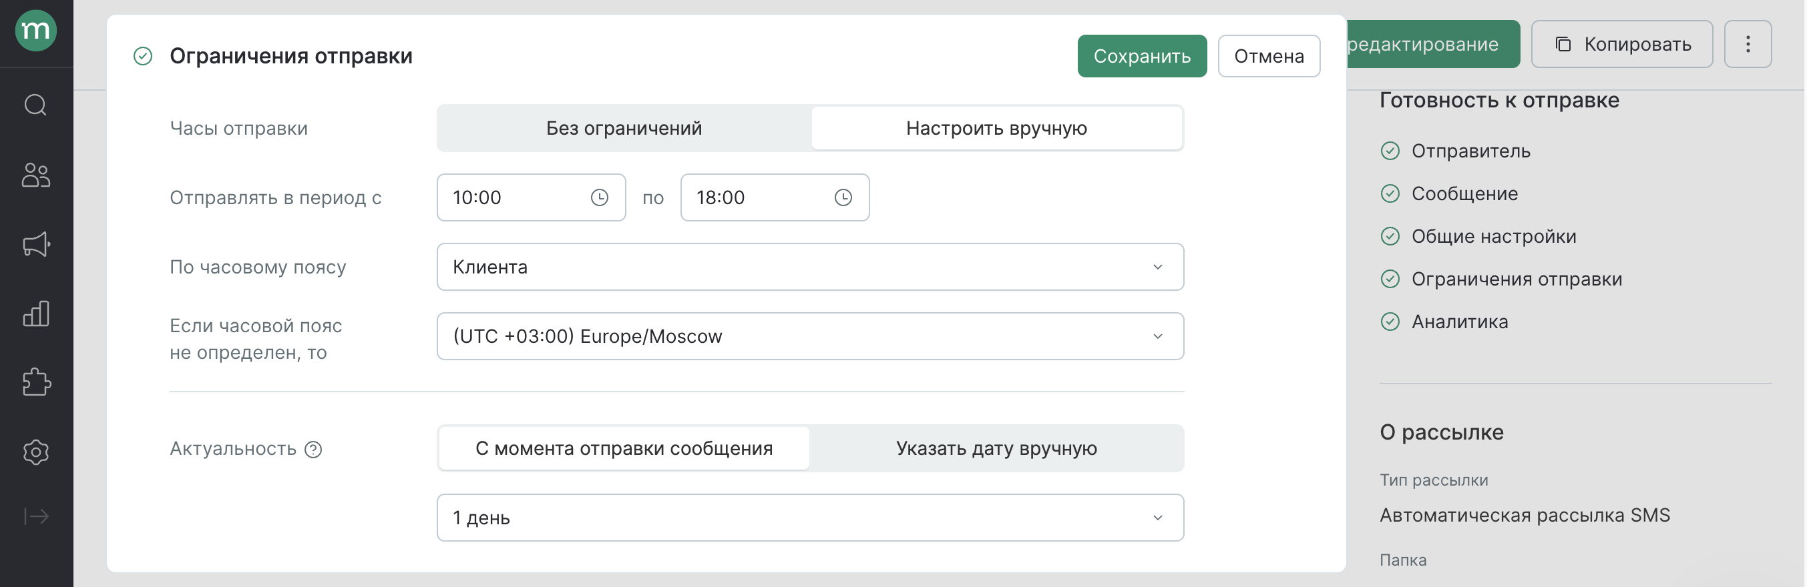Open search from the sidebar magnifier icon
The image size is (1807, 587).
(36, 105)
